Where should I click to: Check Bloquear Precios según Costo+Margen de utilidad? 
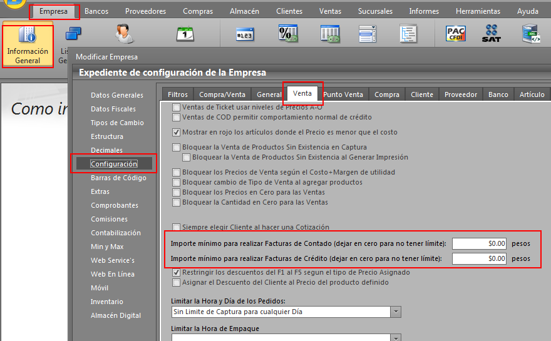pos(177,173)
